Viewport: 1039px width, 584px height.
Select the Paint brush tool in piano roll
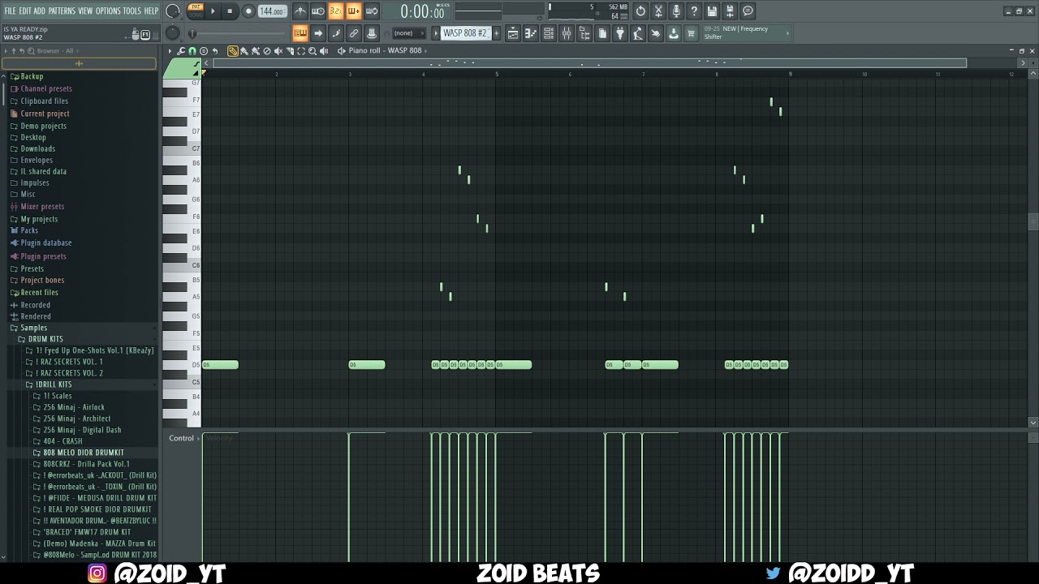(244, 51)
